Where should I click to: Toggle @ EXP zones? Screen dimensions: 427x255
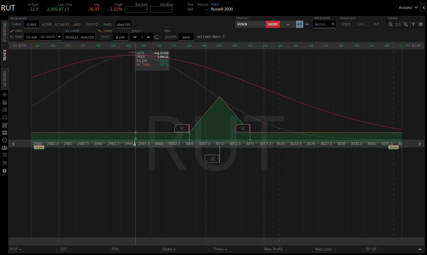(120, 37)
